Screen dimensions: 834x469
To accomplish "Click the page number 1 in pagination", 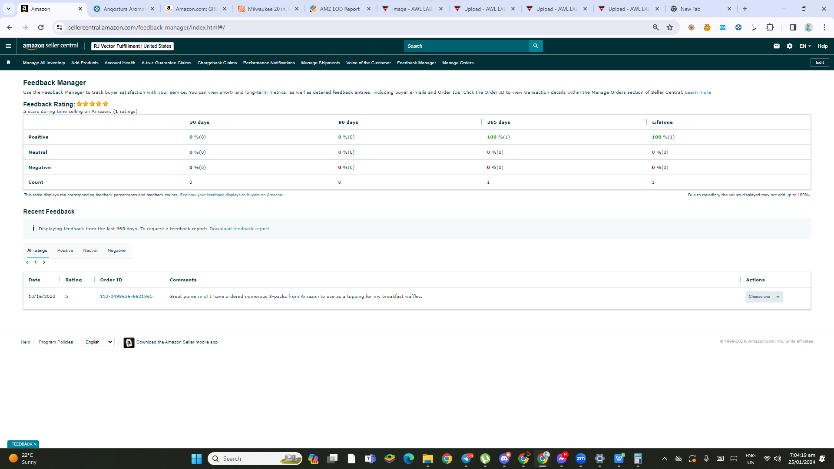I will (36, 262).
